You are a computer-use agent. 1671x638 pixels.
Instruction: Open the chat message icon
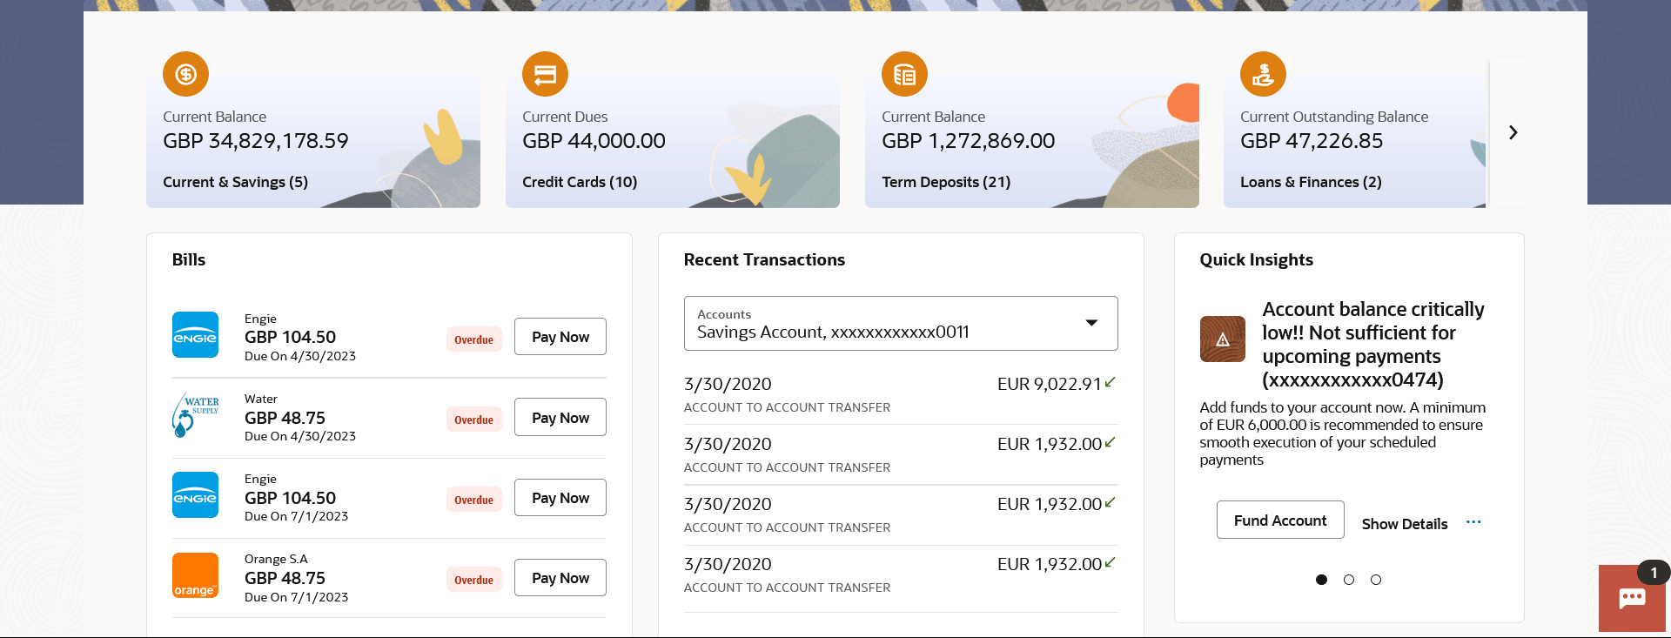pyautogui.click(x=1631, y=598)
